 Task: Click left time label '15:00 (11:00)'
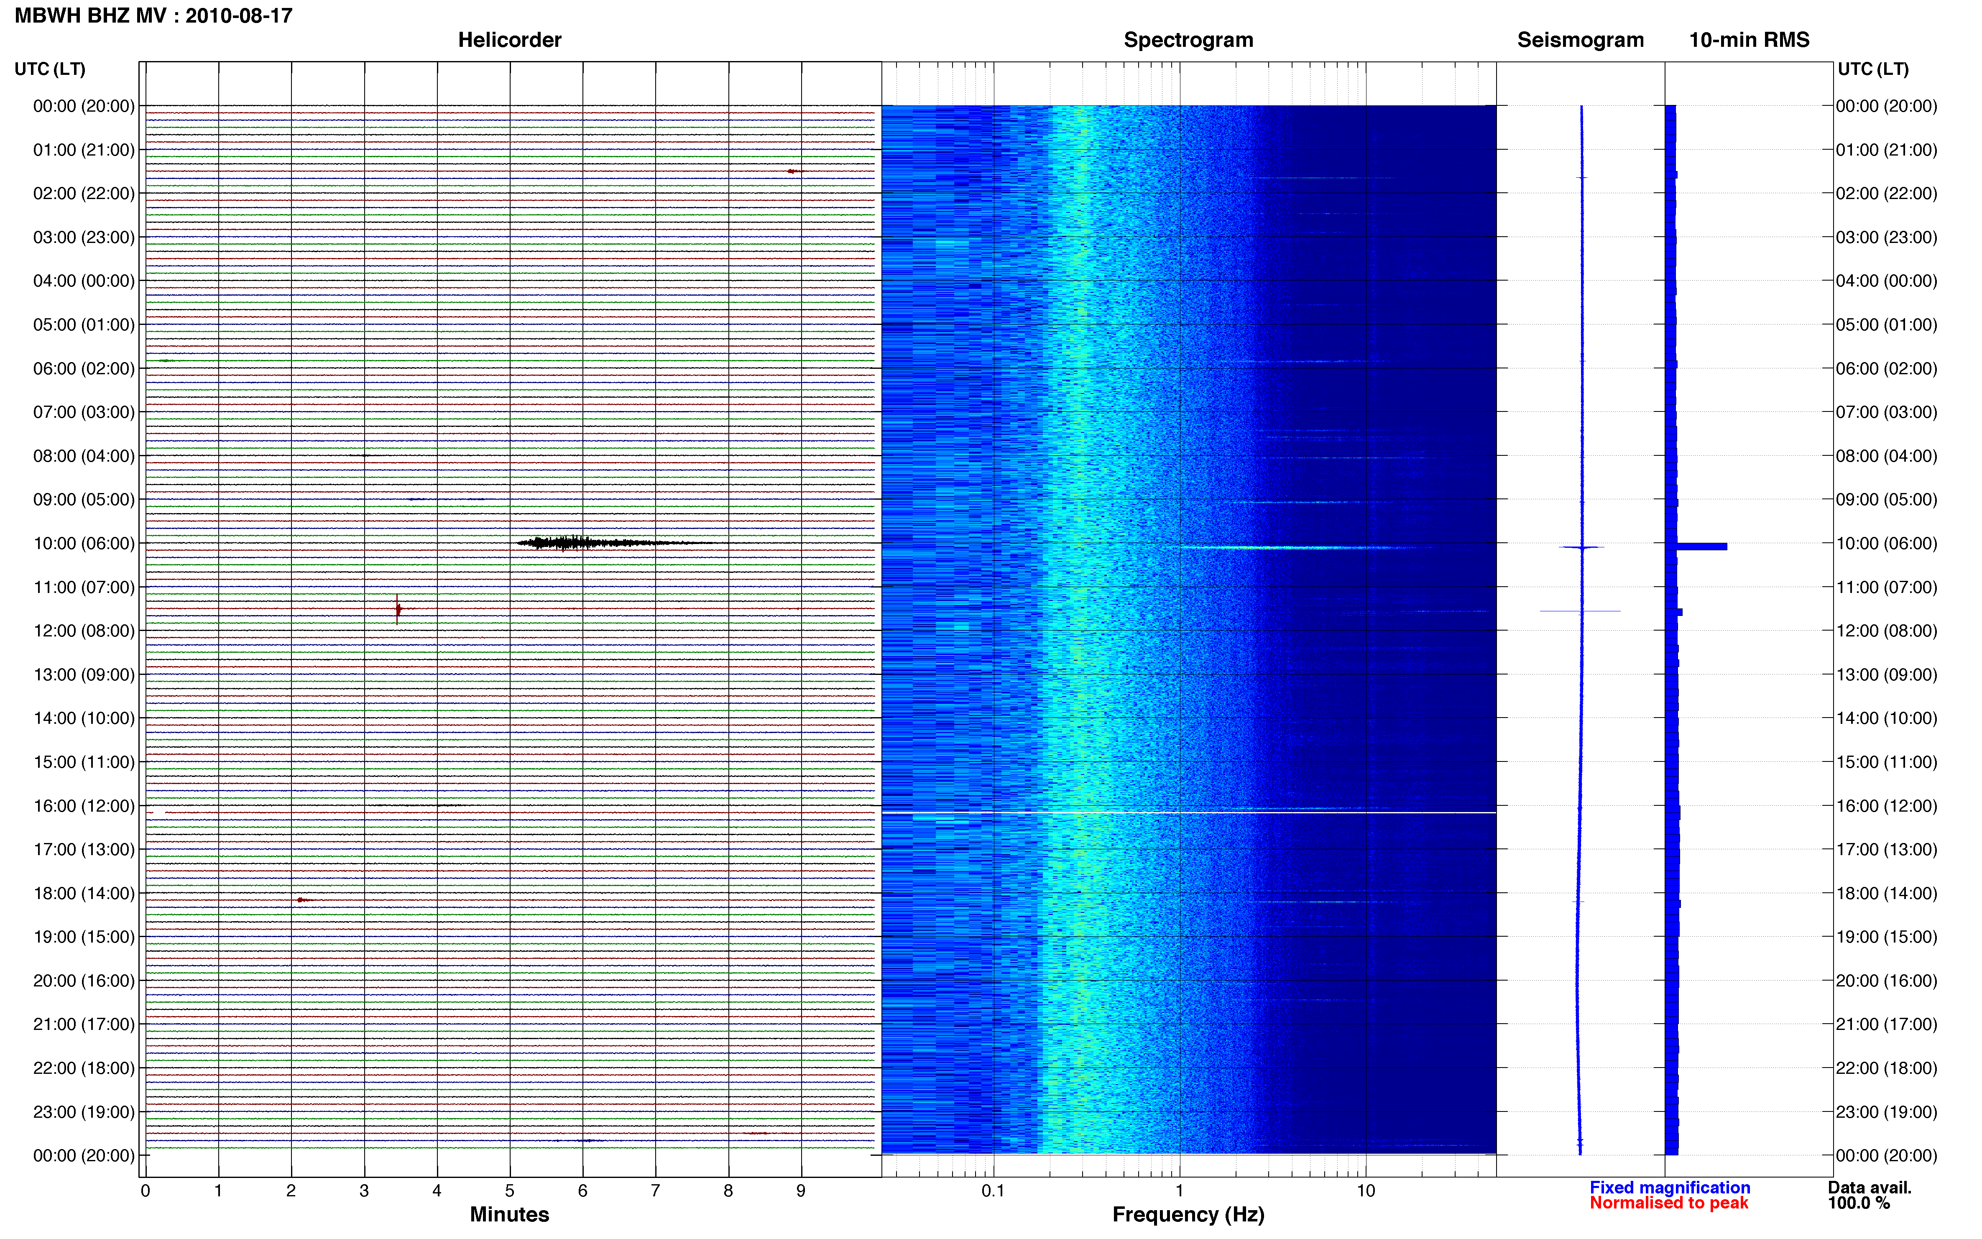[84, 762]
